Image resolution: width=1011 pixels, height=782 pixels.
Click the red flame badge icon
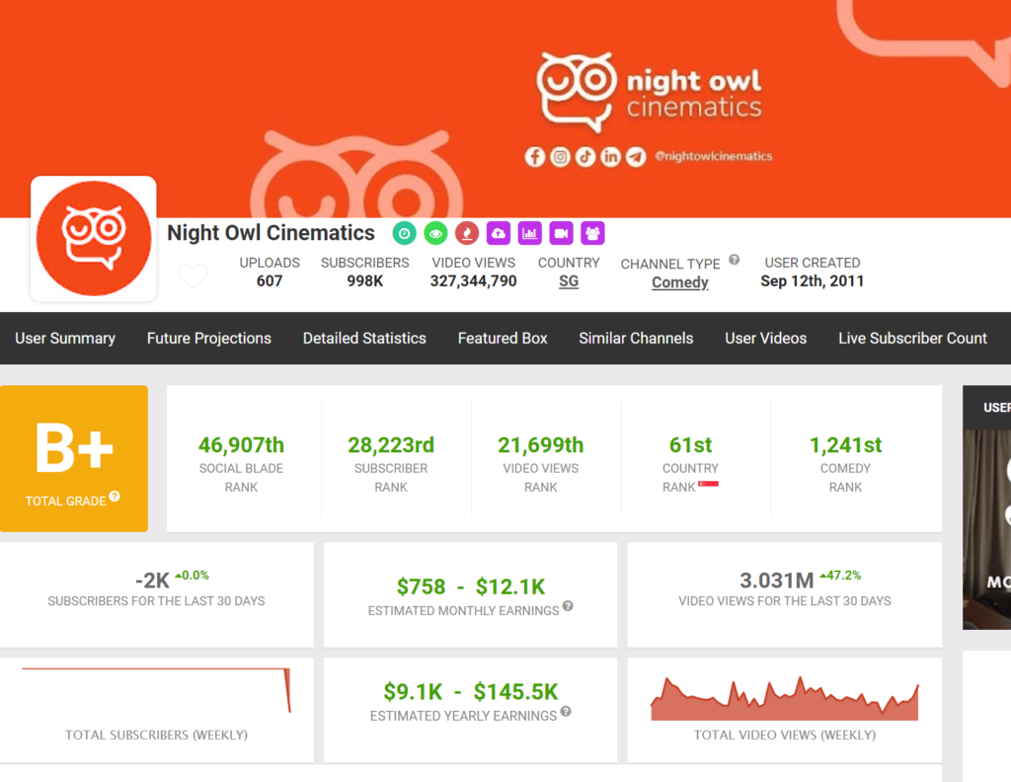pos(467,233)
